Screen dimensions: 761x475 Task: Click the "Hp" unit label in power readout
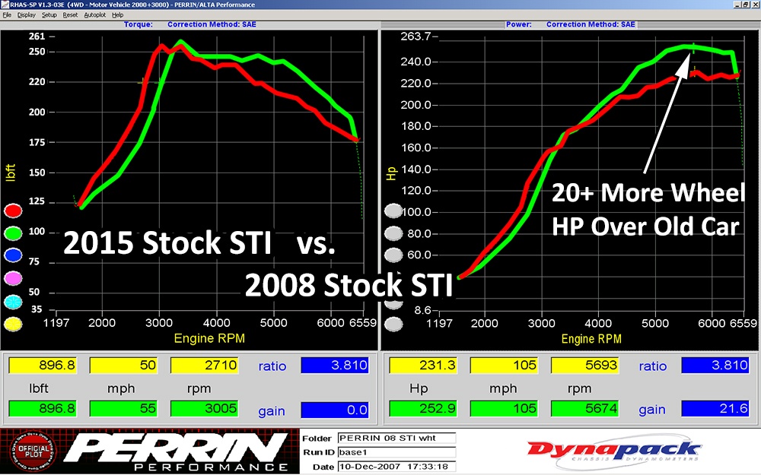(x=419, y=388)
